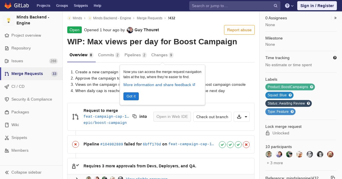The height and width of the screenshot is (179, 342).
Task: Open the download dropdown arrow
Action: 246,117
